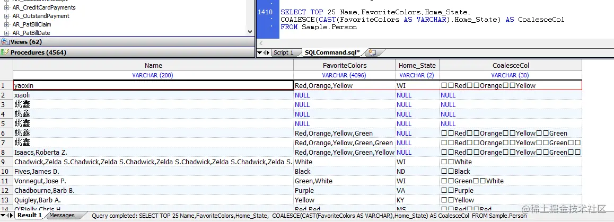Click the VARCHAR (30) type label
Screen dimensions: 614x222
tap(510, 75)
